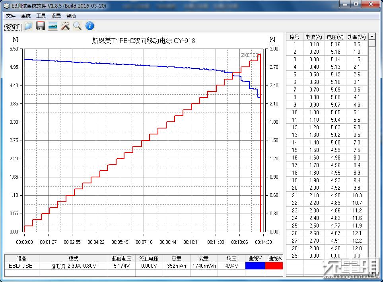
Task: Click the app icon in the title bar
Action: (x=6, y=6)
